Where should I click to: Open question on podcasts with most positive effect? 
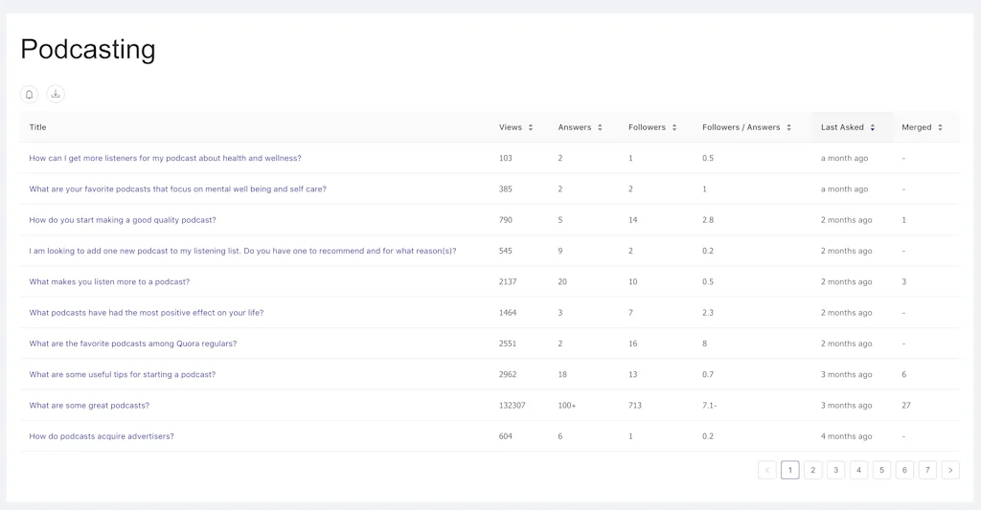(147, 313)
